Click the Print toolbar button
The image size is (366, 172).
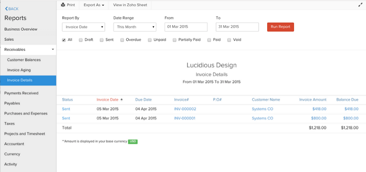68,5
